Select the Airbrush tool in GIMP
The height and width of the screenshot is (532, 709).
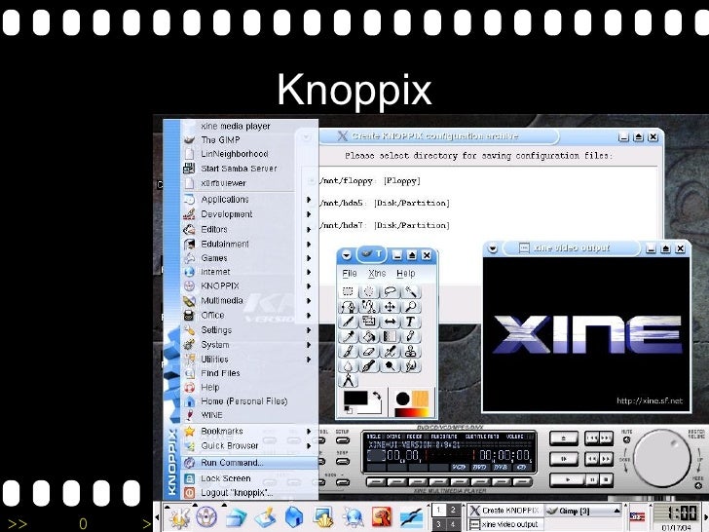pos(390,352)
